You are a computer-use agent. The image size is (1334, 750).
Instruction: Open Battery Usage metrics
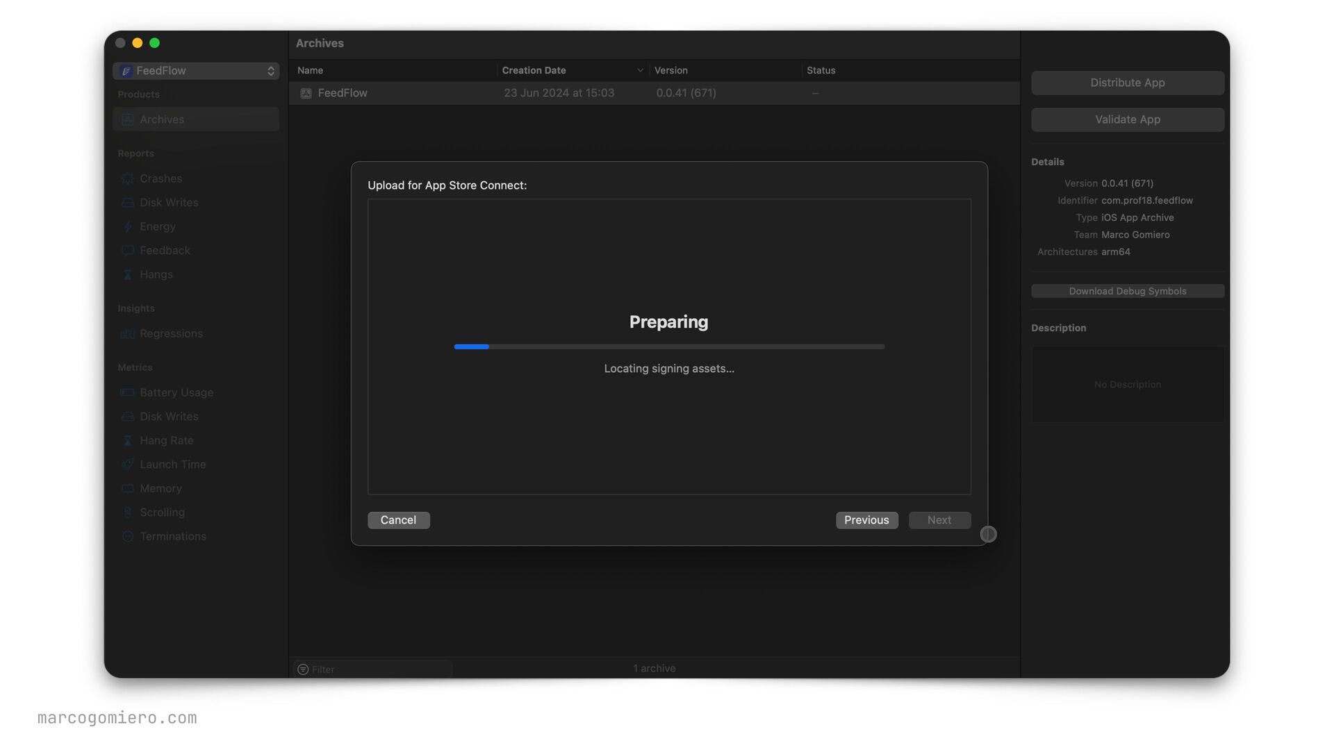[176, 392]
